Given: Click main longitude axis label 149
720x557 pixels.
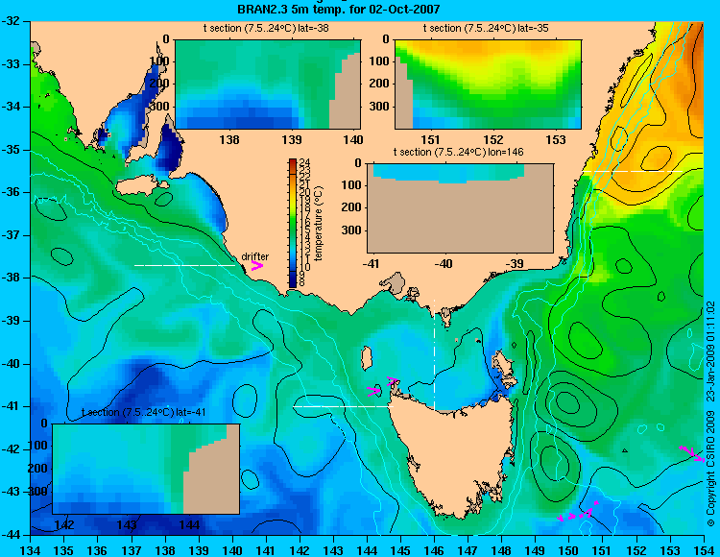Looking at the screenshot, I should point(535,550).
